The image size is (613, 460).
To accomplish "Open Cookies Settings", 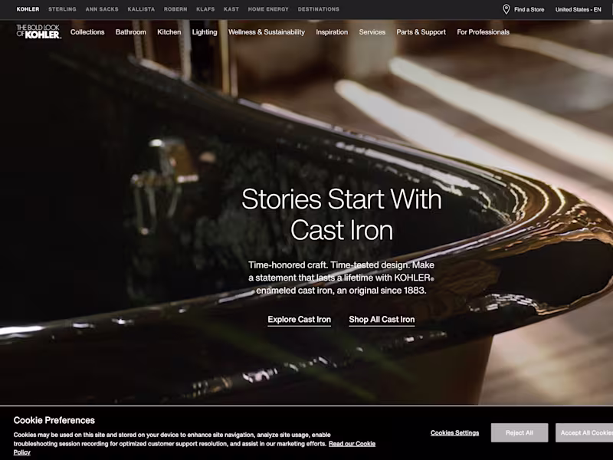I will point(454,432).
